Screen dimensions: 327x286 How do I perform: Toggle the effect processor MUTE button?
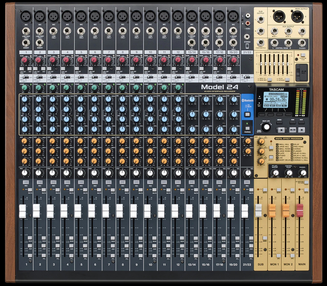[x=271, y=148]
